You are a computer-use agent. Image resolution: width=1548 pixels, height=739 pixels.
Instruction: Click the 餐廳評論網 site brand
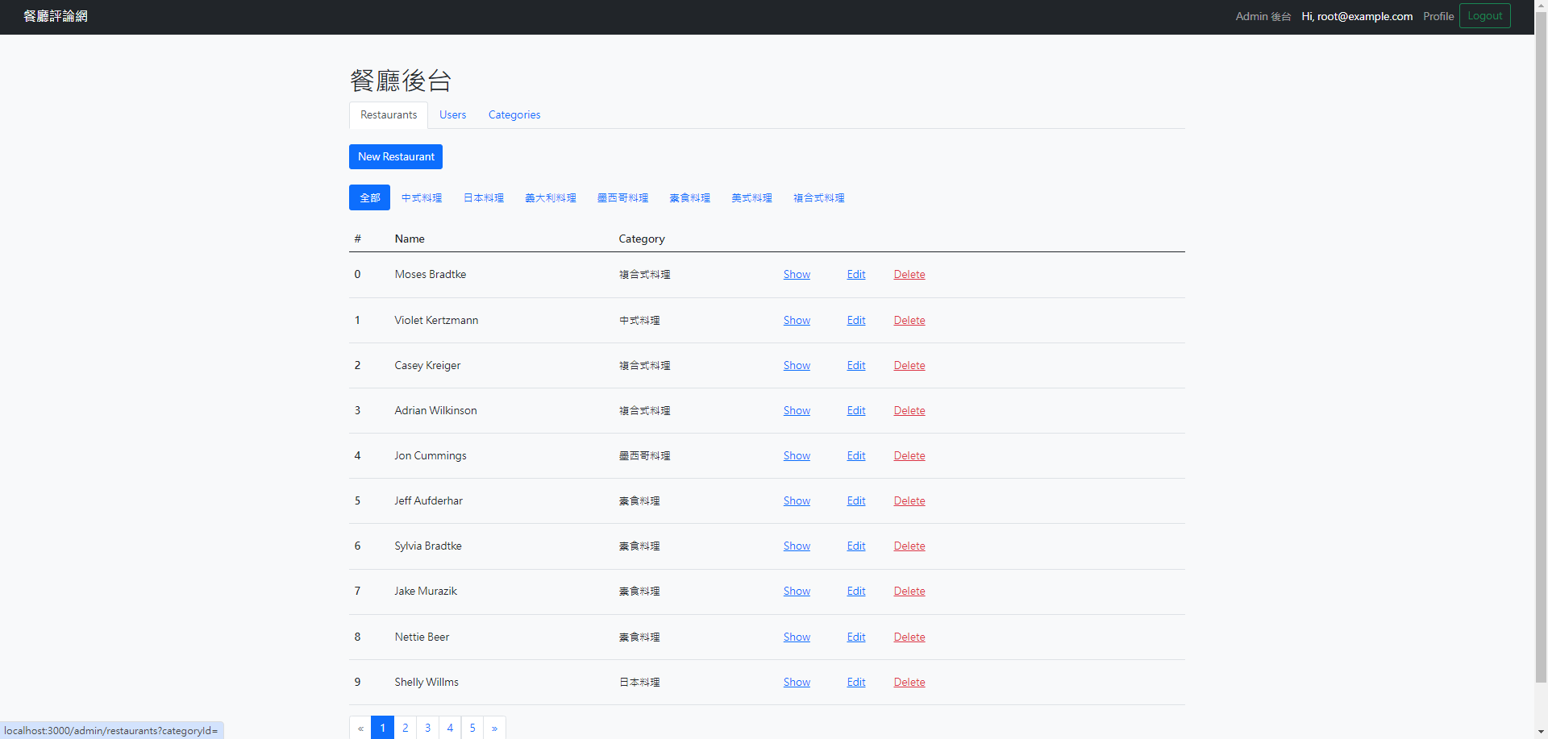[56, 16]
